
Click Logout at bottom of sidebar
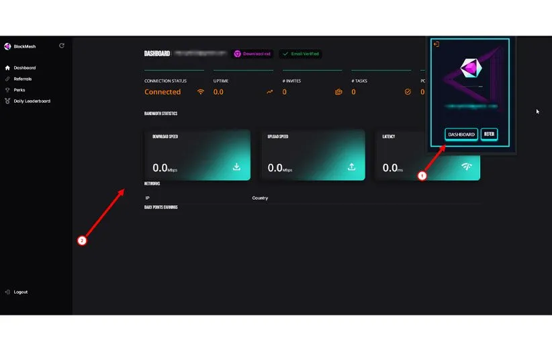click(x=20, y=292)
